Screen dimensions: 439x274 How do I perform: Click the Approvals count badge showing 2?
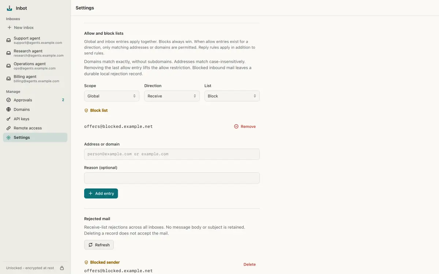point(63,100)
